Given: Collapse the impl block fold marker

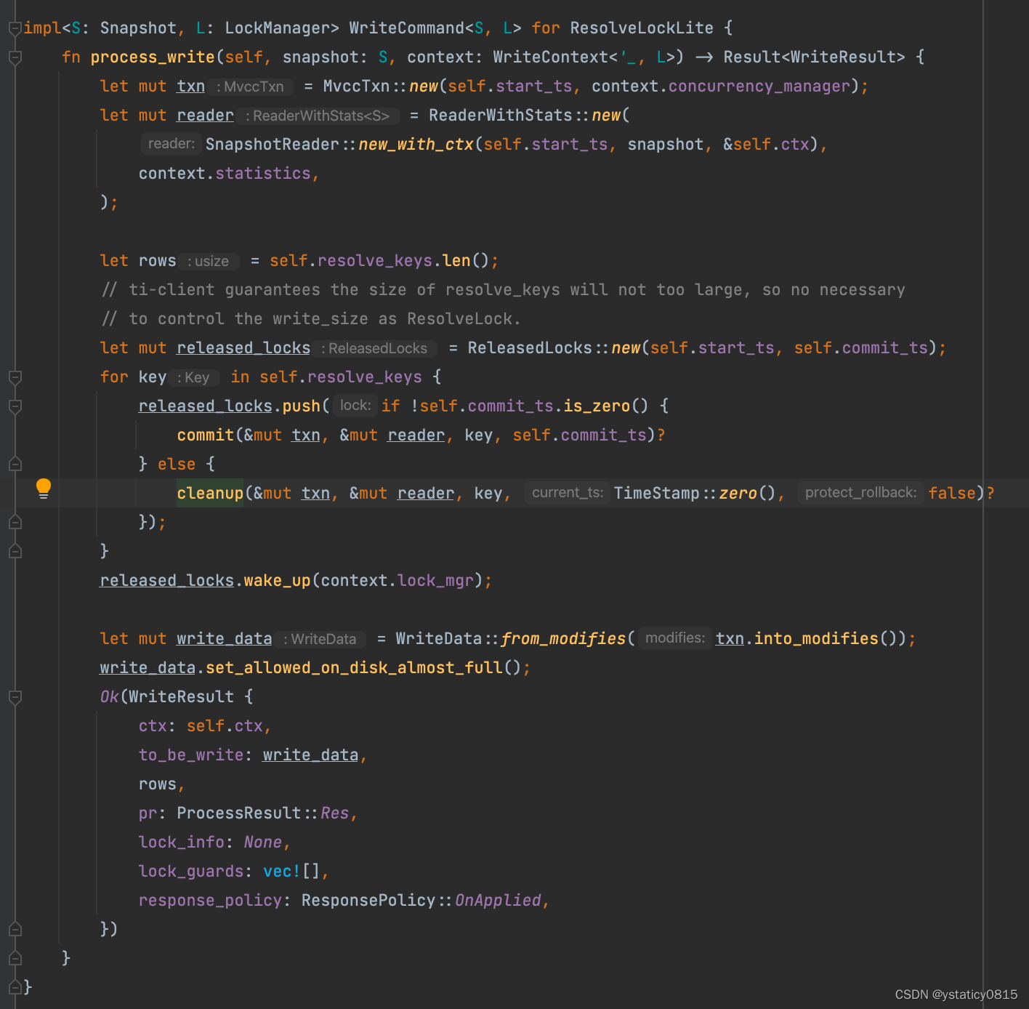Looking at the screenshot, I should click(15, 28).
